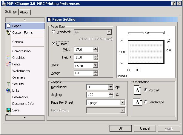183x135 pixels.
Task: Click the Landscape page icon
Action: click(138, 102)
